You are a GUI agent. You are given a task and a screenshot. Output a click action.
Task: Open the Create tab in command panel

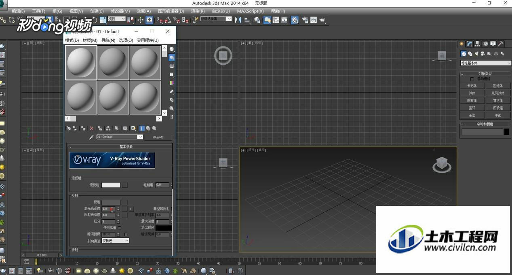(462, 44)
